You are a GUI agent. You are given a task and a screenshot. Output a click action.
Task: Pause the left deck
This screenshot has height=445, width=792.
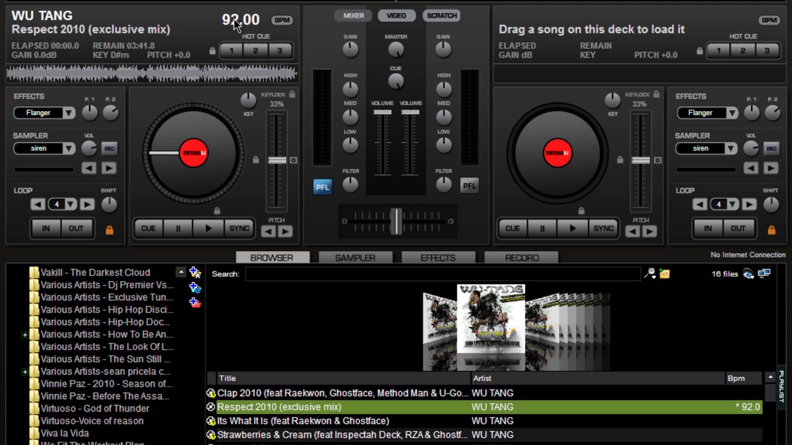(x=178, y=229)
